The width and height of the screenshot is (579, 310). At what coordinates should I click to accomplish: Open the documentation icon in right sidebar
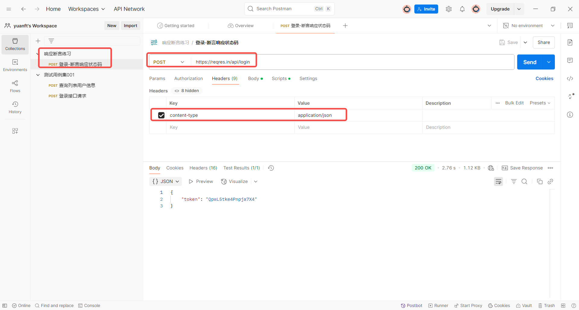click(x=570, y=42)
